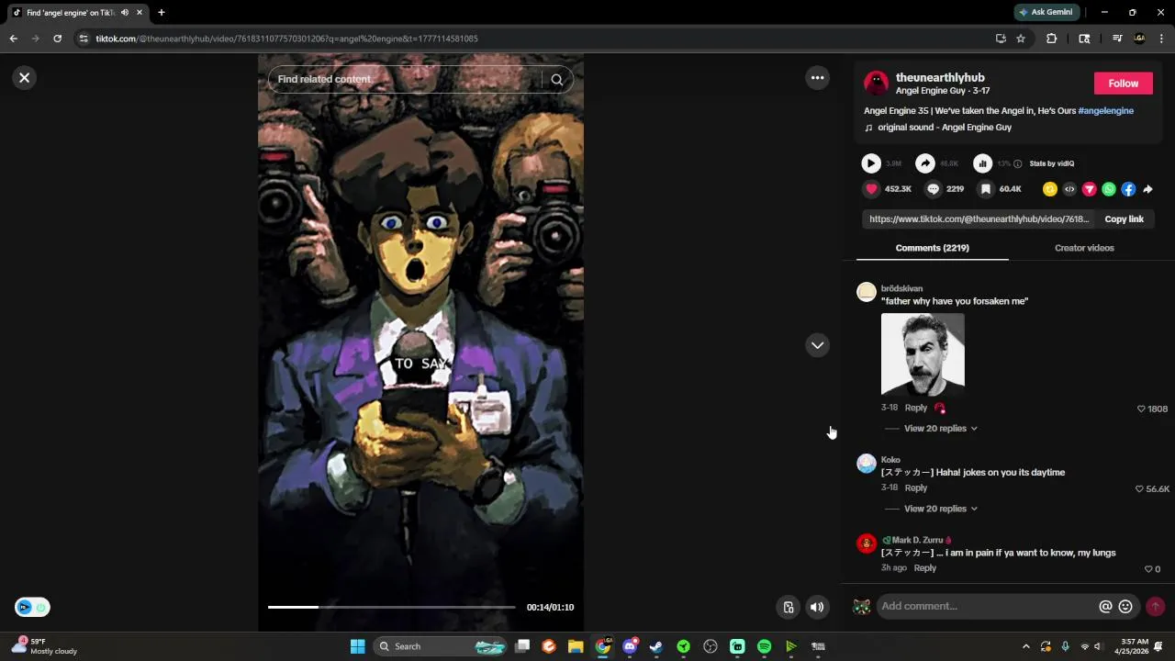Viewport: 1175px width, 661px height.
Task: Reply to Koko's comment
Action: pyautogui.click(x=916, y=488)
